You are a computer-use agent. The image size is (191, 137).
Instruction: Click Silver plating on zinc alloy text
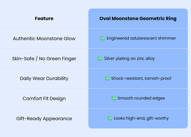pyautogui.click(x=129, y=58)
